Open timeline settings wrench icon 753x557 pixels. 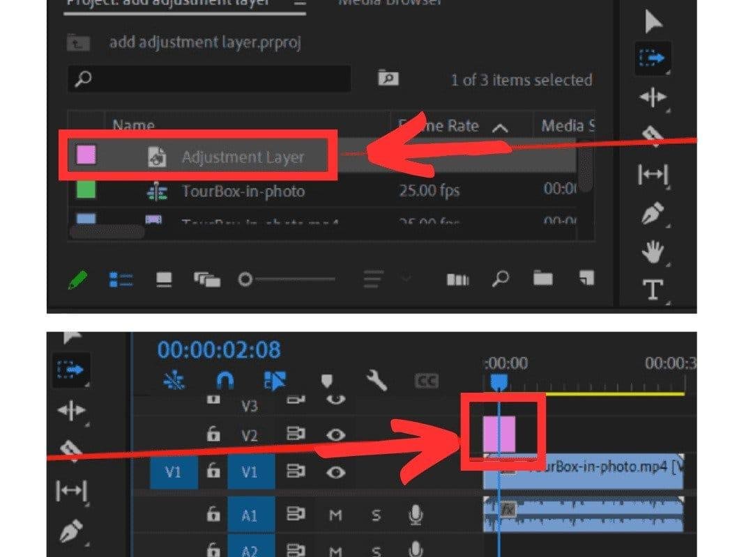click(376, 380)
